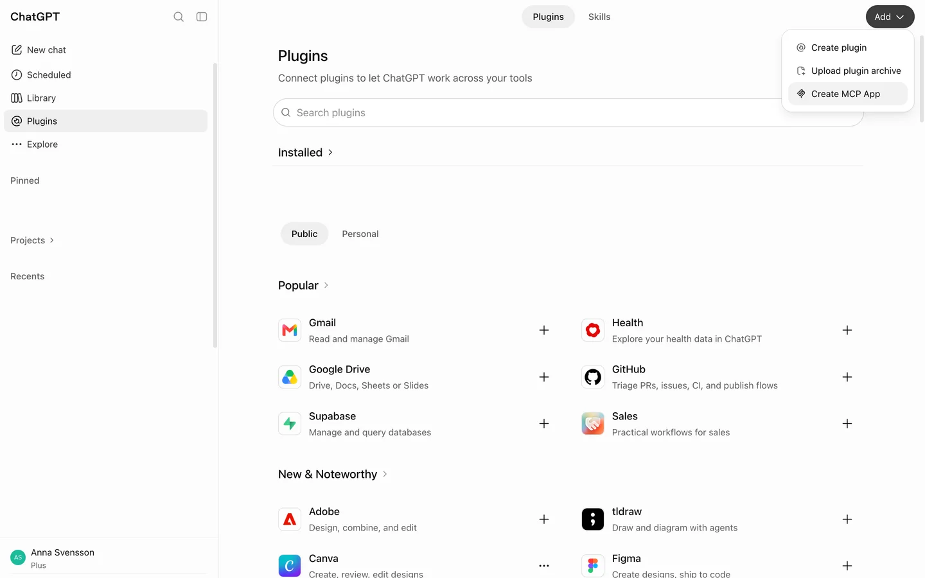
Task: Select the Public plugins tab
Action: coord(304,234)
